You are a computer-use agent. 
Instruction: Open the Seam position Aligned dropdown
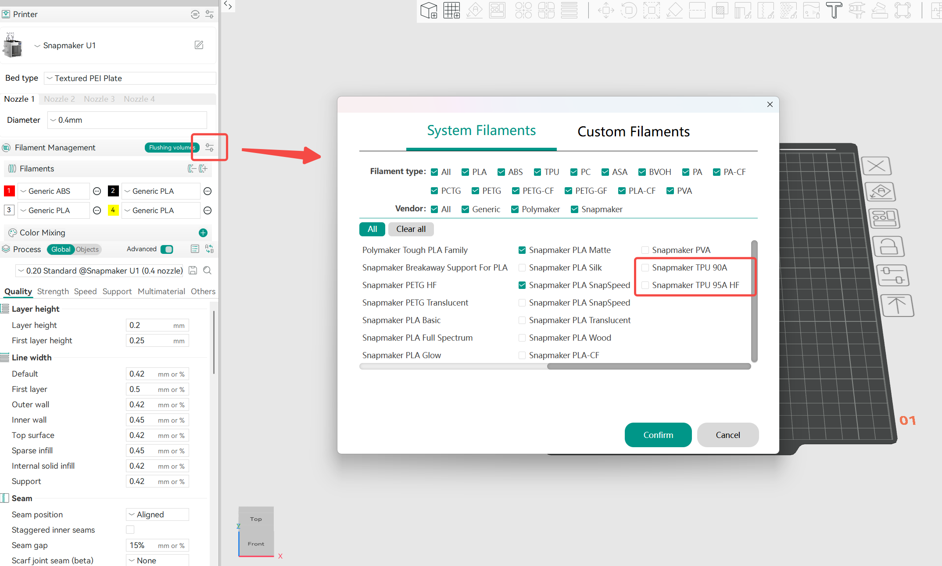pos(158,514)
